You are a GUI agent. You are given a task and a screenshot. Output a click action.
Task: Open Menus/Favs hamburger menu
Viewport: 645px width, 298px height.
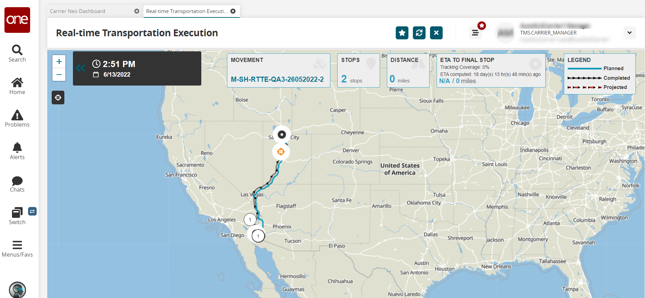coord(17,245)
